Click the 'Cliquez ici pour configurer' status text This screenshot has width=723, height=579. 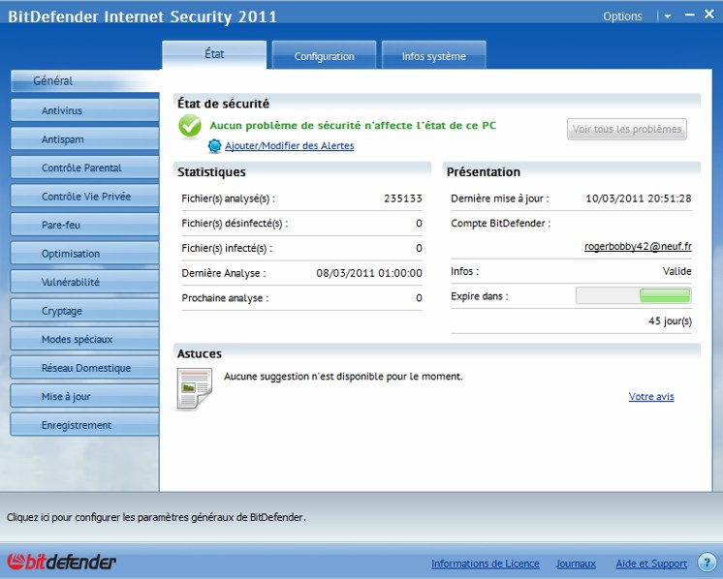tap(156, 517)
